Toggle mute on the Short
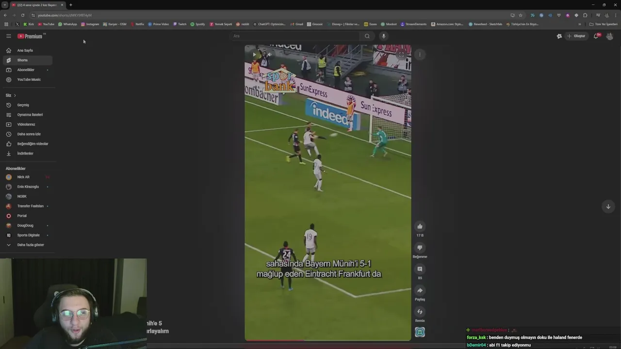The image size is (621, 349). click(269, 54)
